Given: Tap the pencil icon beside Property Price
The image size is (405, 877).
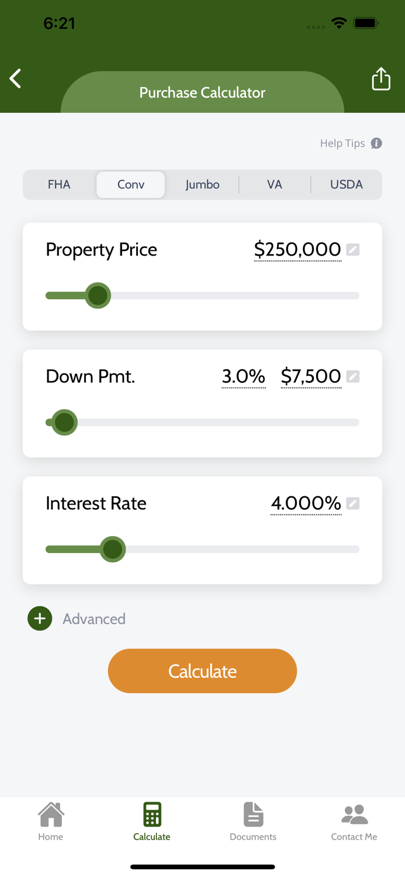Looking at the screenshot, I should [x=353, y=249].
